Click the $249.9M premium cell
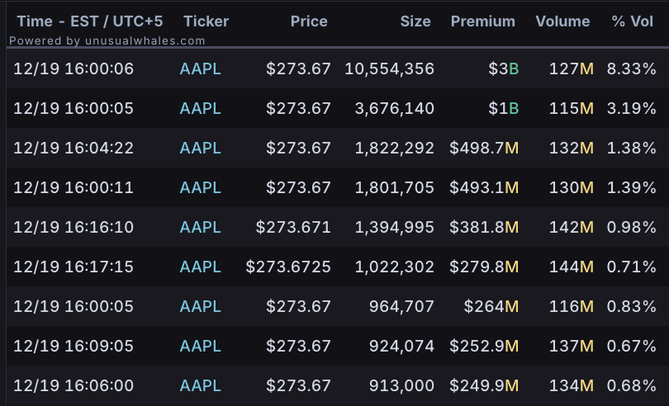The height and width of the screenshot is (406, 669). coord(484,385)
